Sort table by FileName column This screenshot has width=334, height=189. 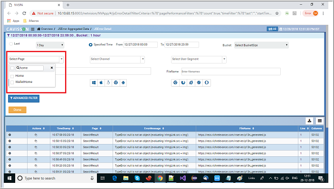point(247,128)
